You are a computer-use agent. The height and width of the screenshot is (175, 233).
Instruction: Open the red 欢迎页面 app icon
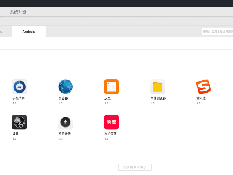111,122
